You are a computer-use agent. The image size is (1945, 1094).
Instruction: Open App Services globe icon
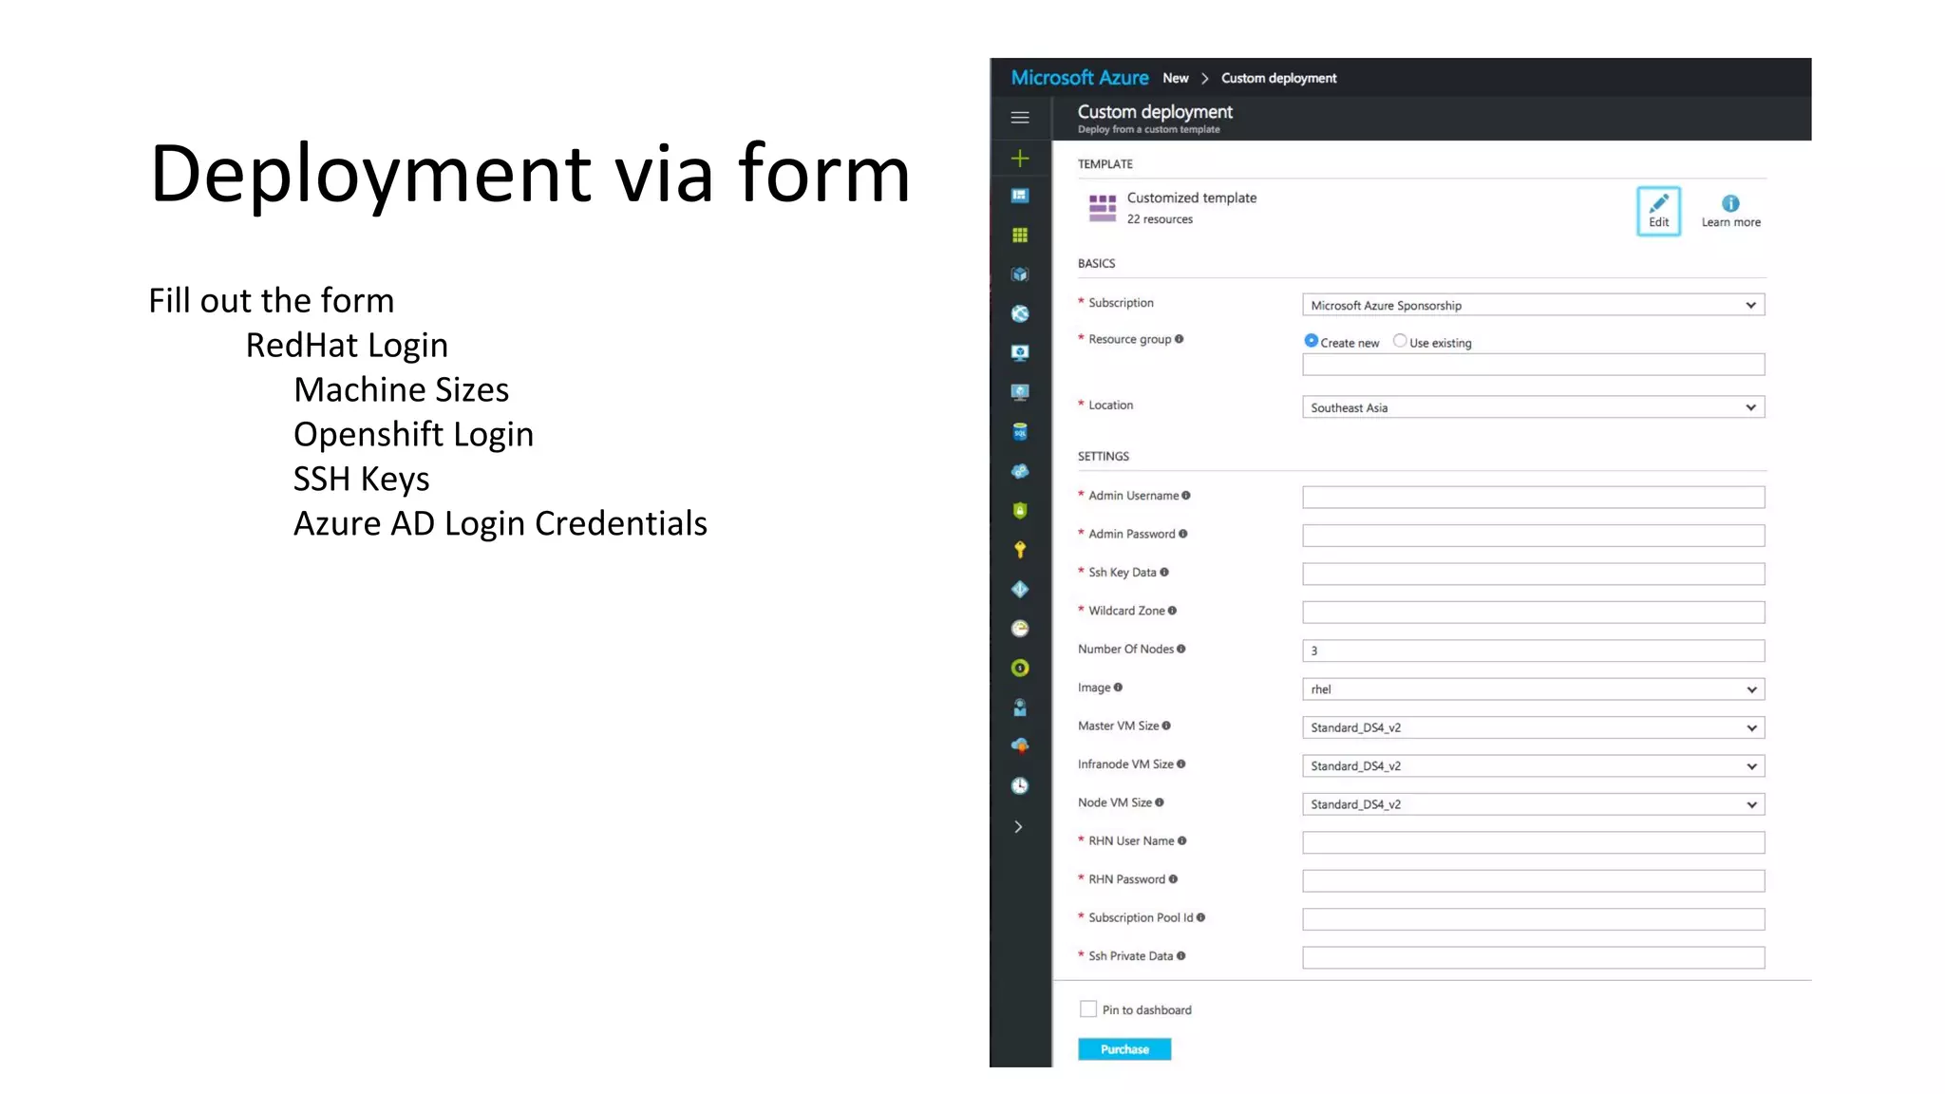click(x=1020, y=313)
